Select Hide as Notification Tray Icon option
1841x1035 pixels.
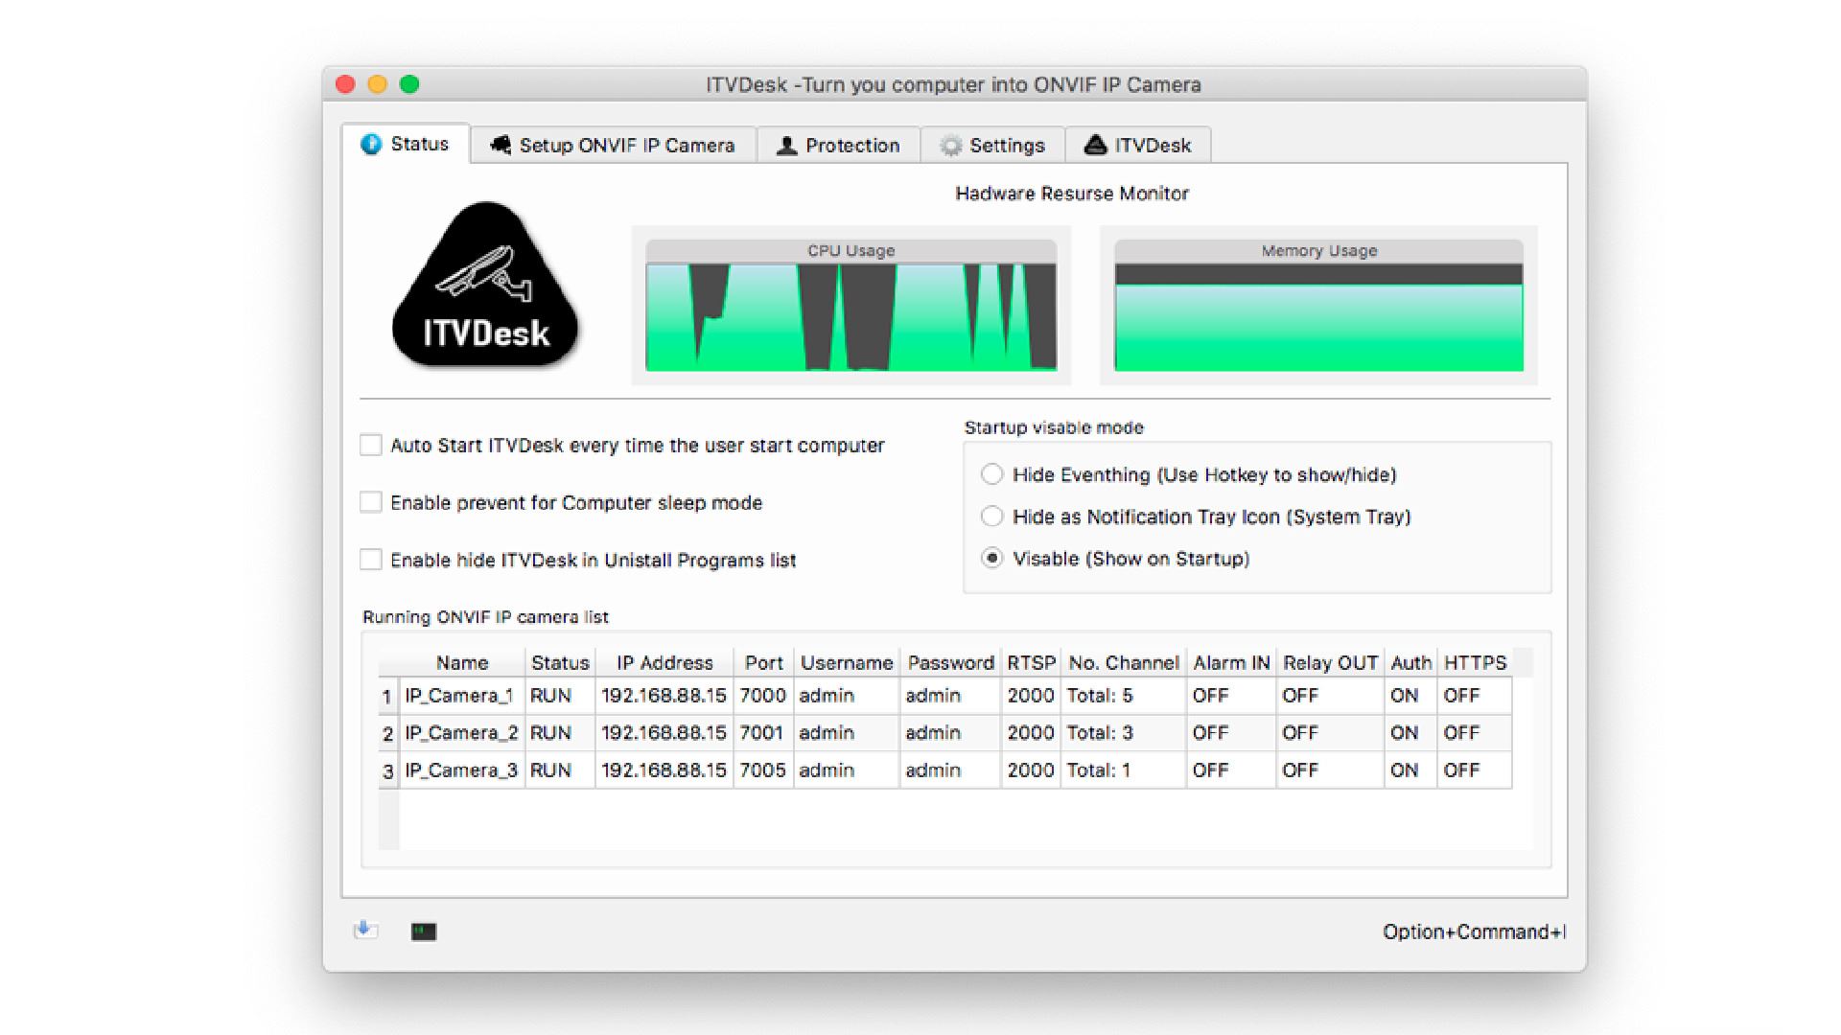click(992, 517)
